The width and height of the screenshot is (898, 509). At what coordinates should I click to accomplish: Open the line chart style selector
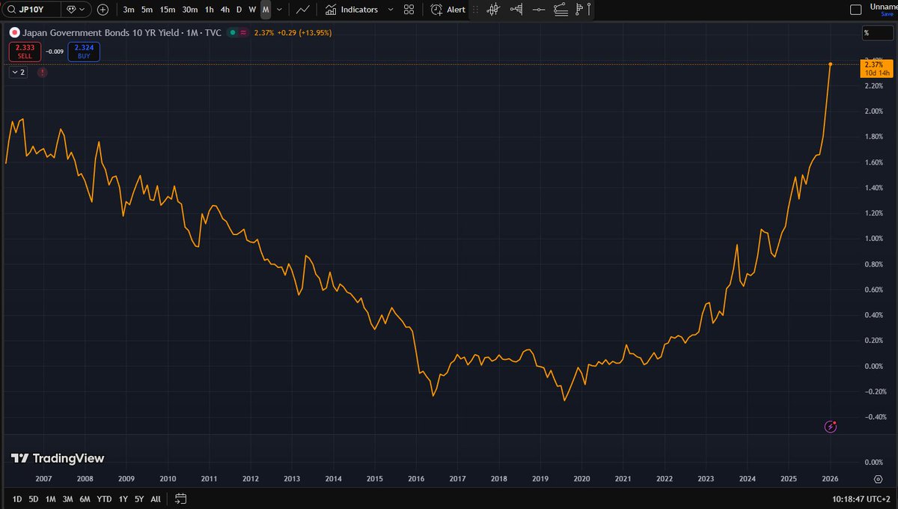(303, 10)
